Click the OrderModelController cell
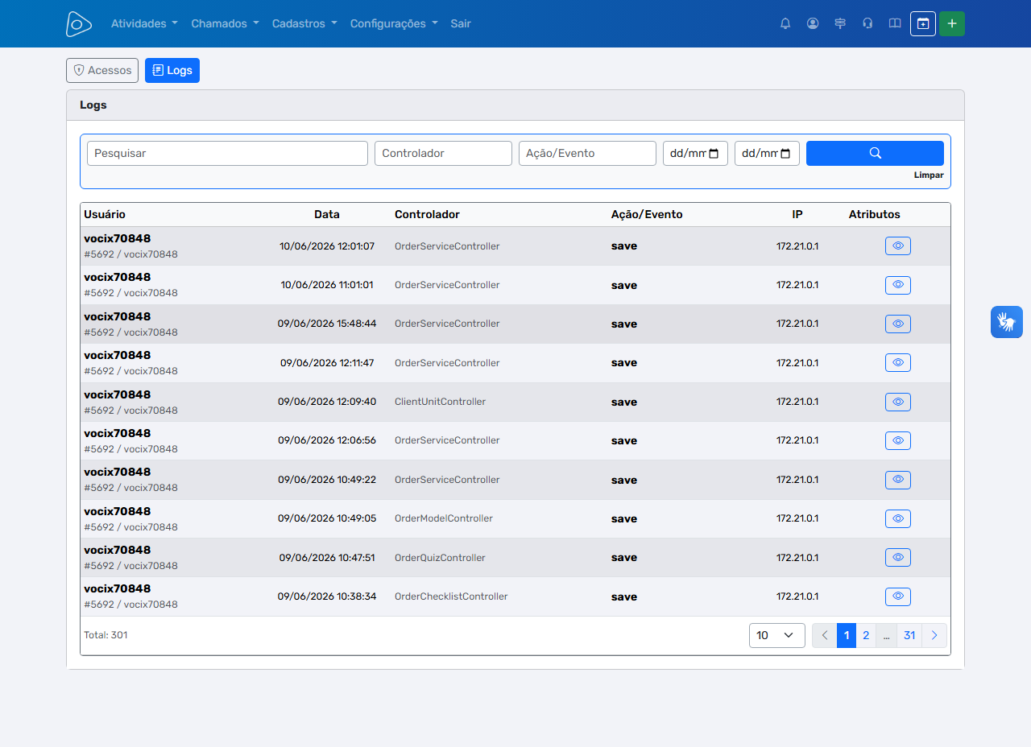 tap(444, 518)
